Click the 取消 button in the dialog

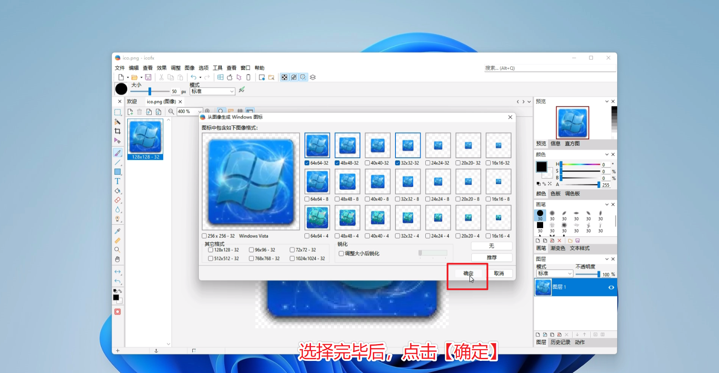point(499,274)
